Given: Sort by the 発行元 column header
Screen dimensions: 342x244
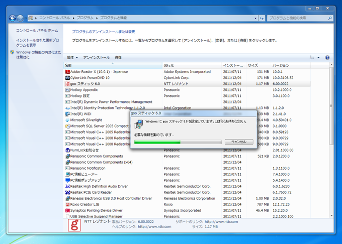Looking at the screenshot, I should coord(192,65).
